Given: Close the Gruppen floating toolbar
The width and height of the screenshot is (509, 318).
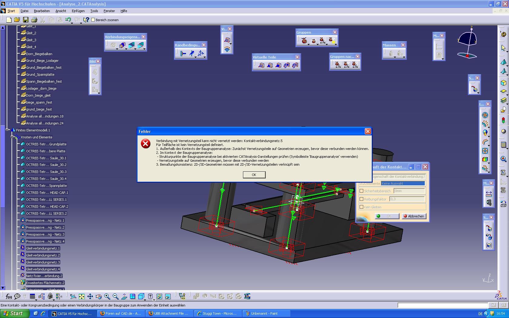Looking at the screenshot, I should (335, 32).
